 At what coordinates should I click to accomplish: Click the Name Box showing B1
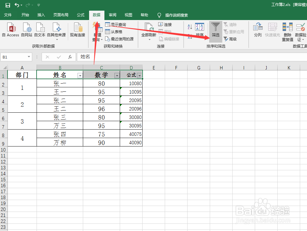(14, 57)
